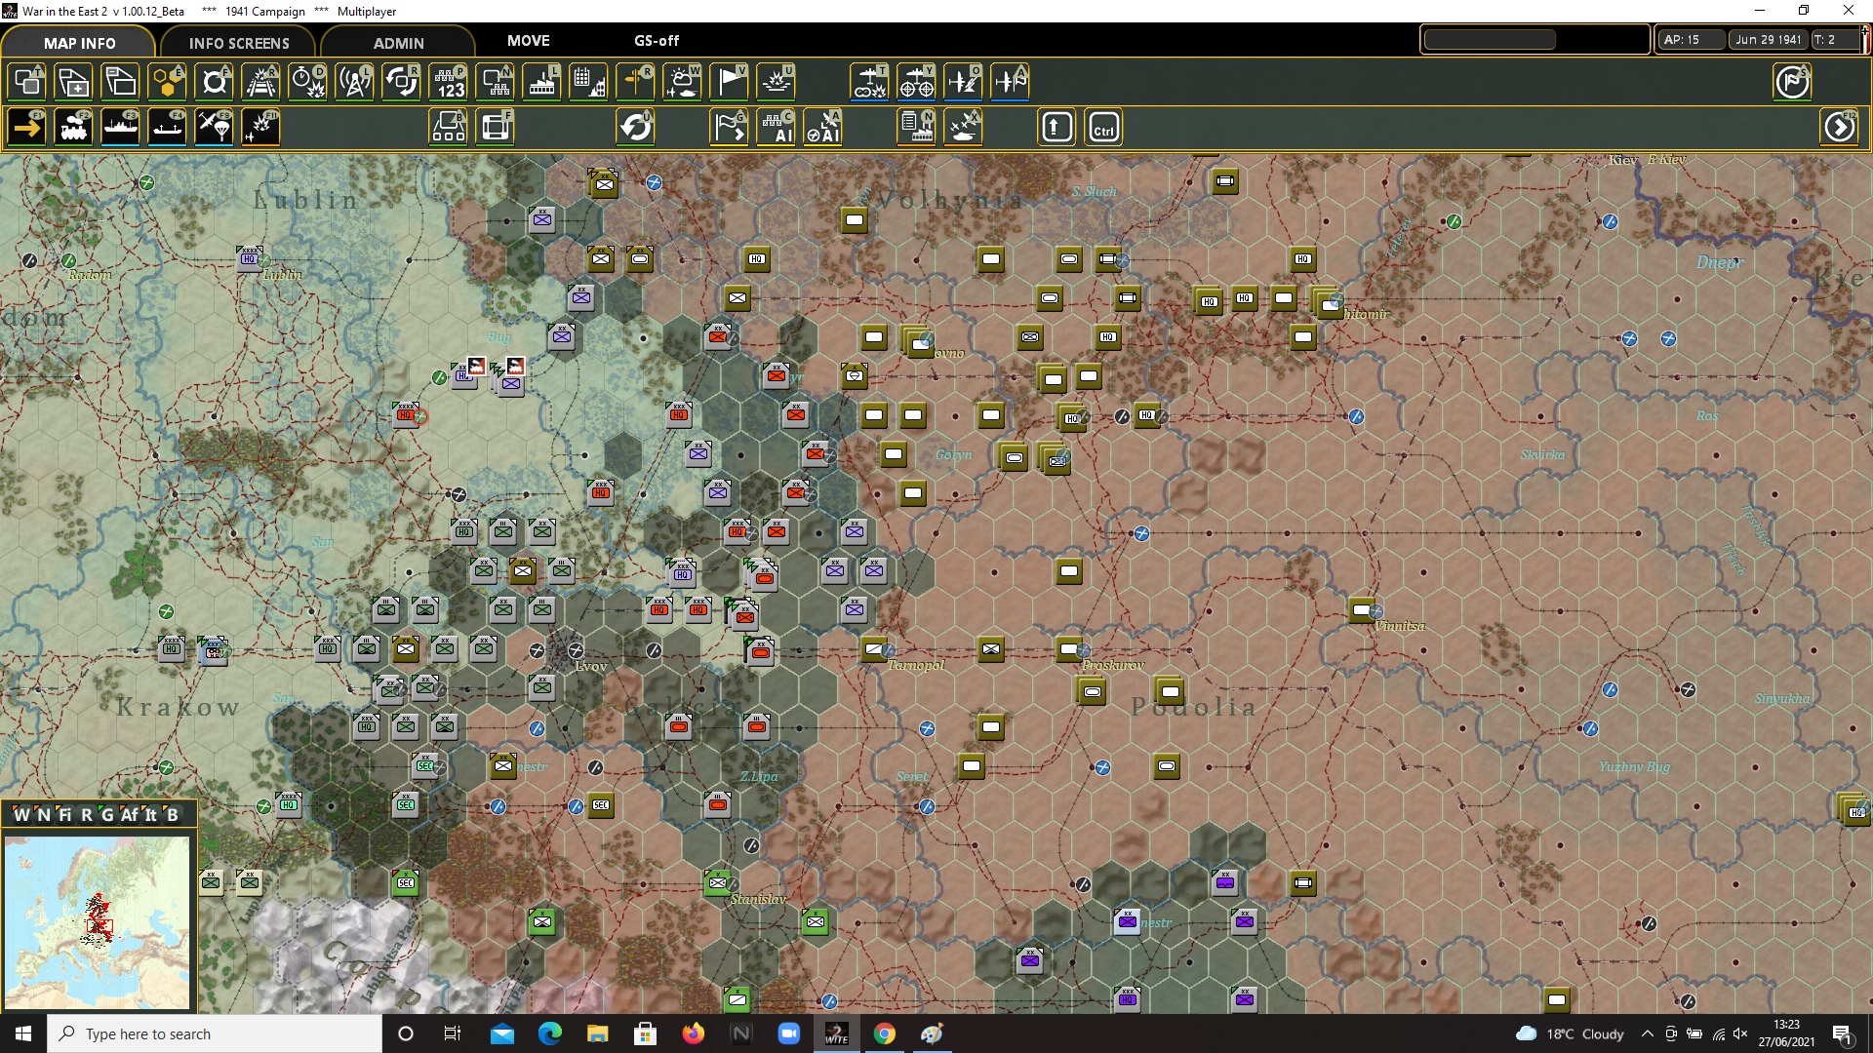
Task: Select the F1 movement mode arrow icon
Action: point(26,127)
